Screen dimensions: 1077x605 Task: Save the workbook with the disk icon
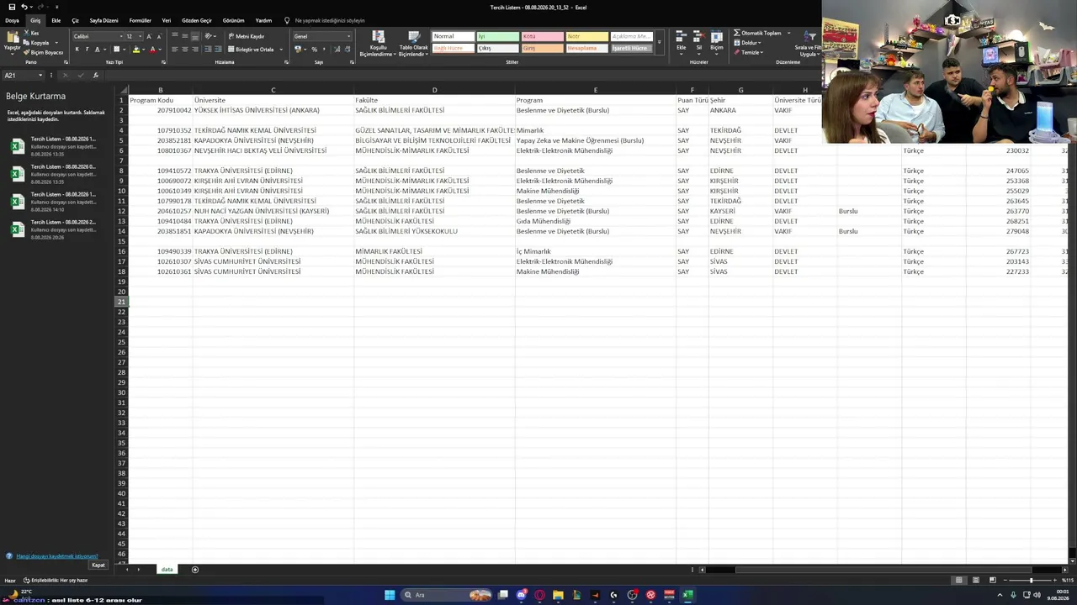[12, 7]
